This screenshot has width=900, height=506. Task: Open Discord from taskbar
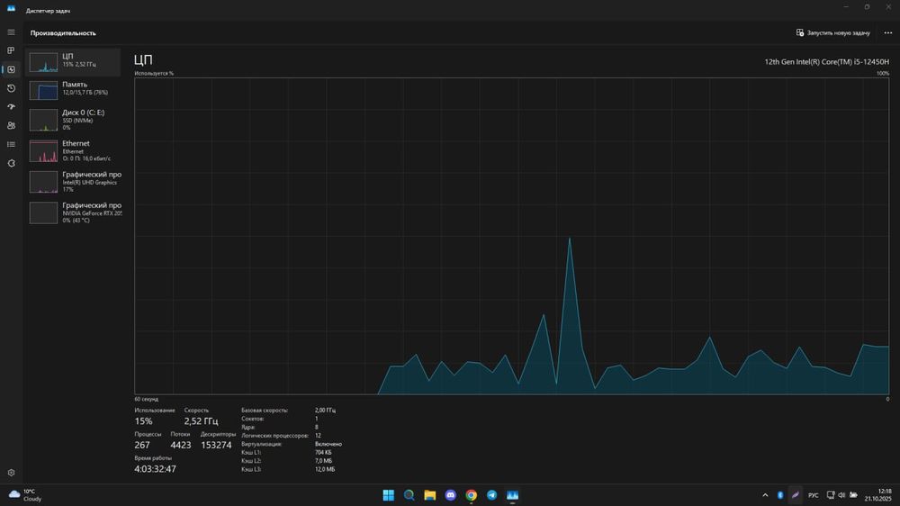click(451, 495)
